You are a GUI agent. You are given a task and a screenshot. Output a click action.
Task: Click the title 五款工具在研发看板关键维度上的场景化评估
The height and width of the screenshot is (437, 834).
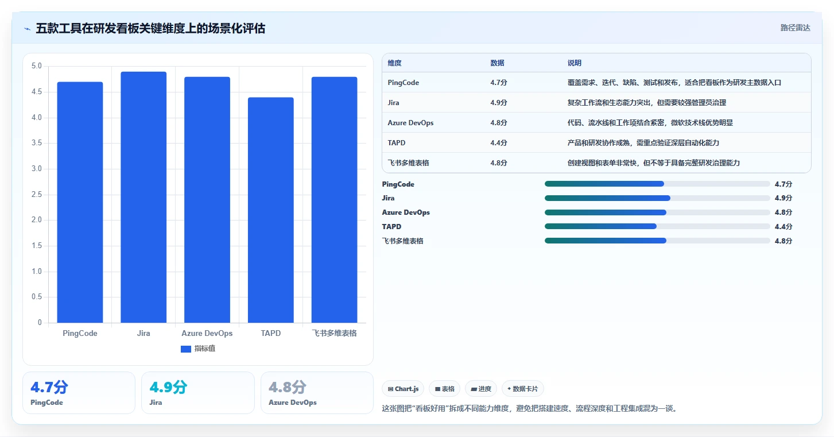click(150, 29)
